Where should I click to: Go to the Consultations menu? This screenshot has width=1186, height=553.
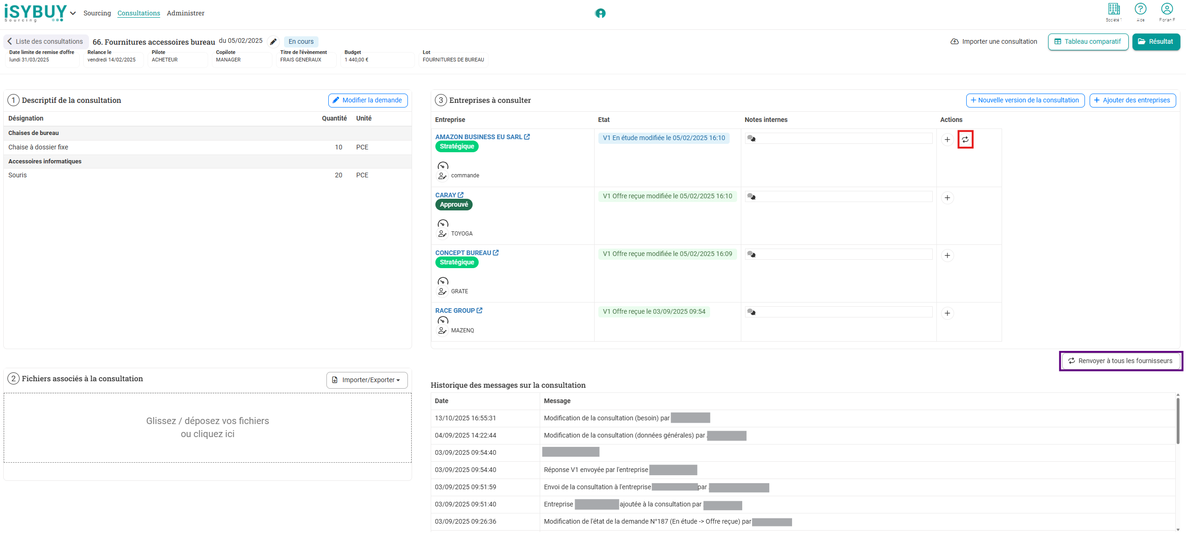click(139, 13)
